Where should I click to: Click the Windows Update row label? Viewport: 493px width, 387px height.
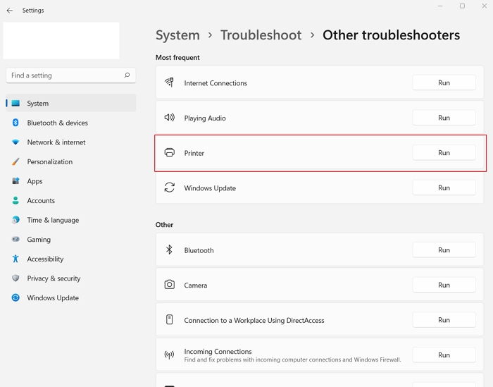click(x=210, y=188)
